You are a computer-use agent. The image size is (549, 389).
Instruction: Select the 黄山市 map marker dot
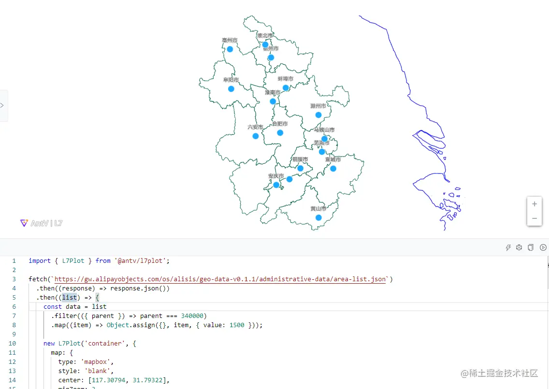[x=318, y=218]
